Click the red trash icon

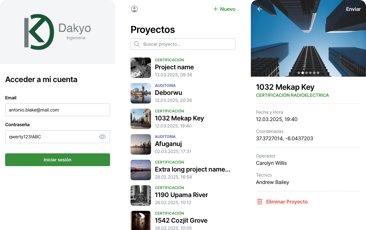click(x=259, y=202)
